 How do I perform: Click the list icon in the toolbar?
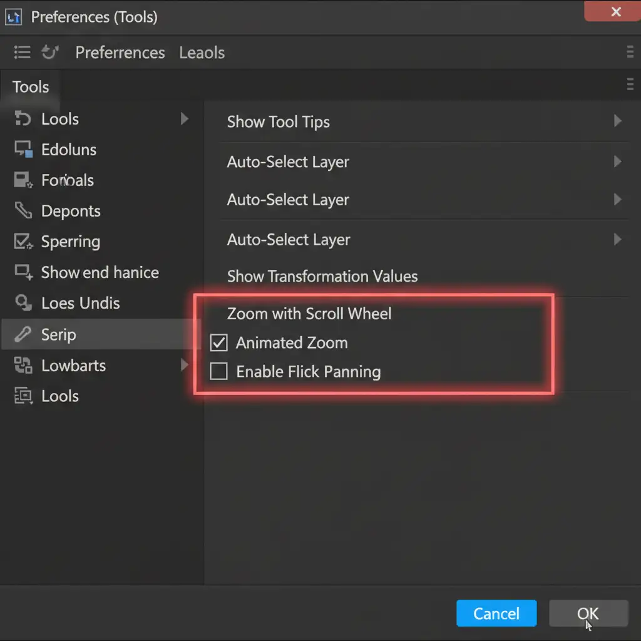(22, 53)
